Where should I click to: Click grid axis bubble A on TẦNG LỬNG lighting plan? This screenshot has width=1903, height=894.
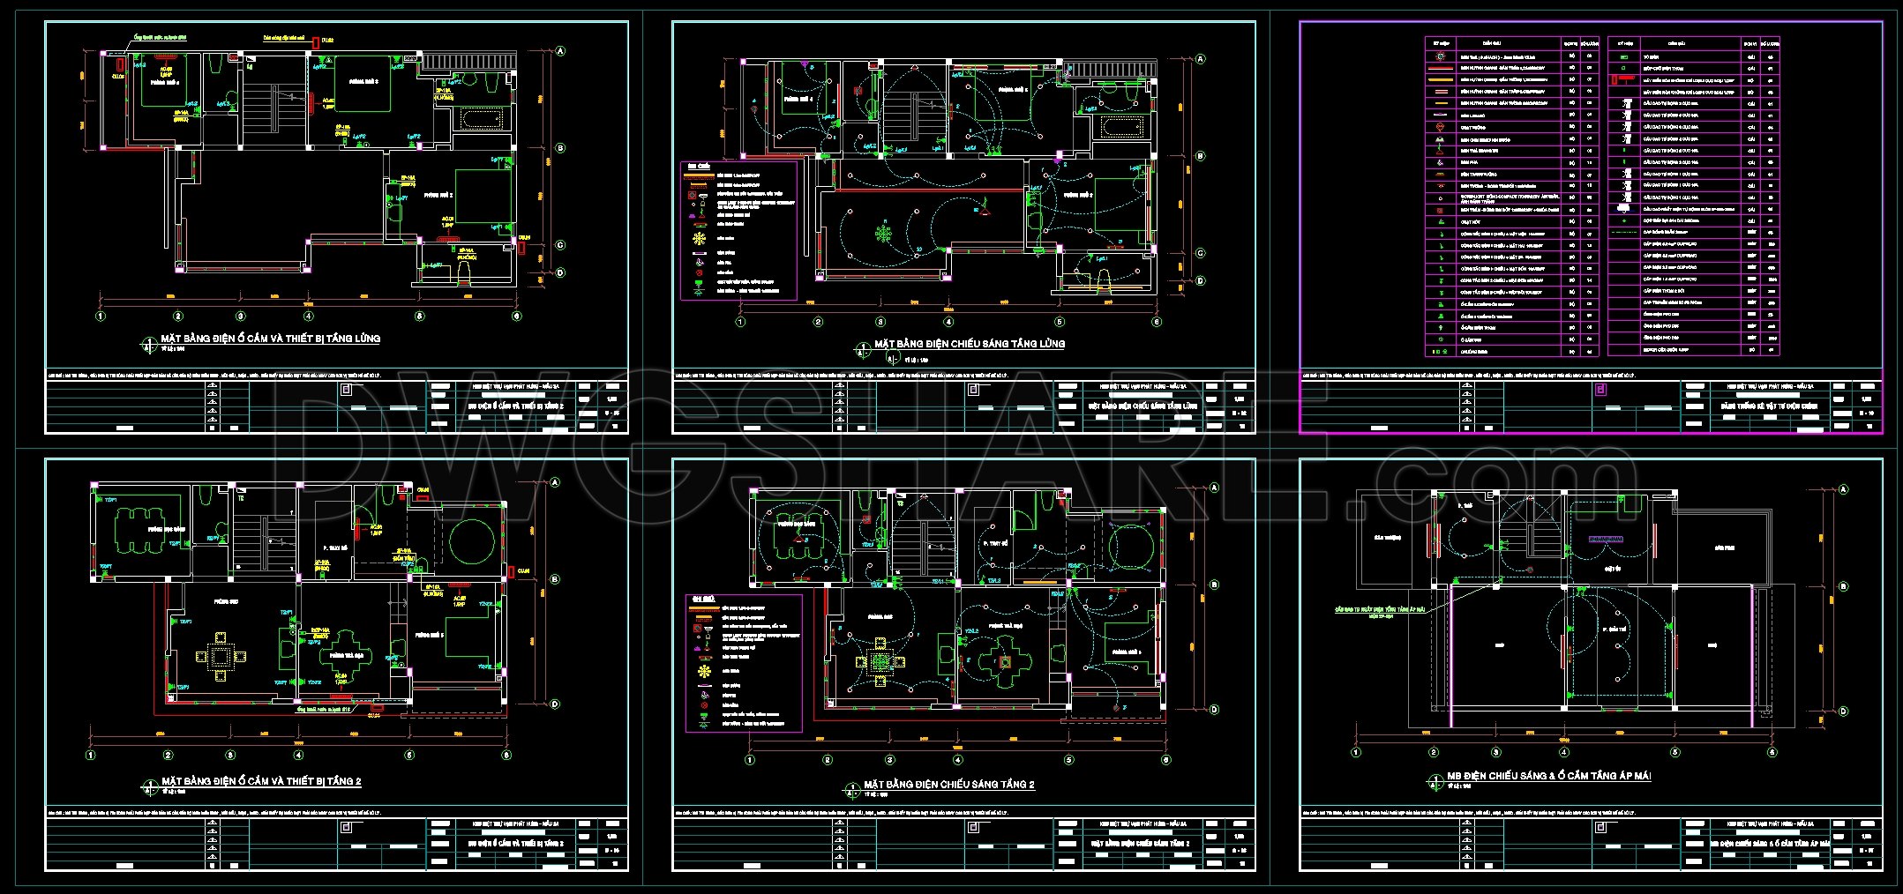[x=1200, y=59]
